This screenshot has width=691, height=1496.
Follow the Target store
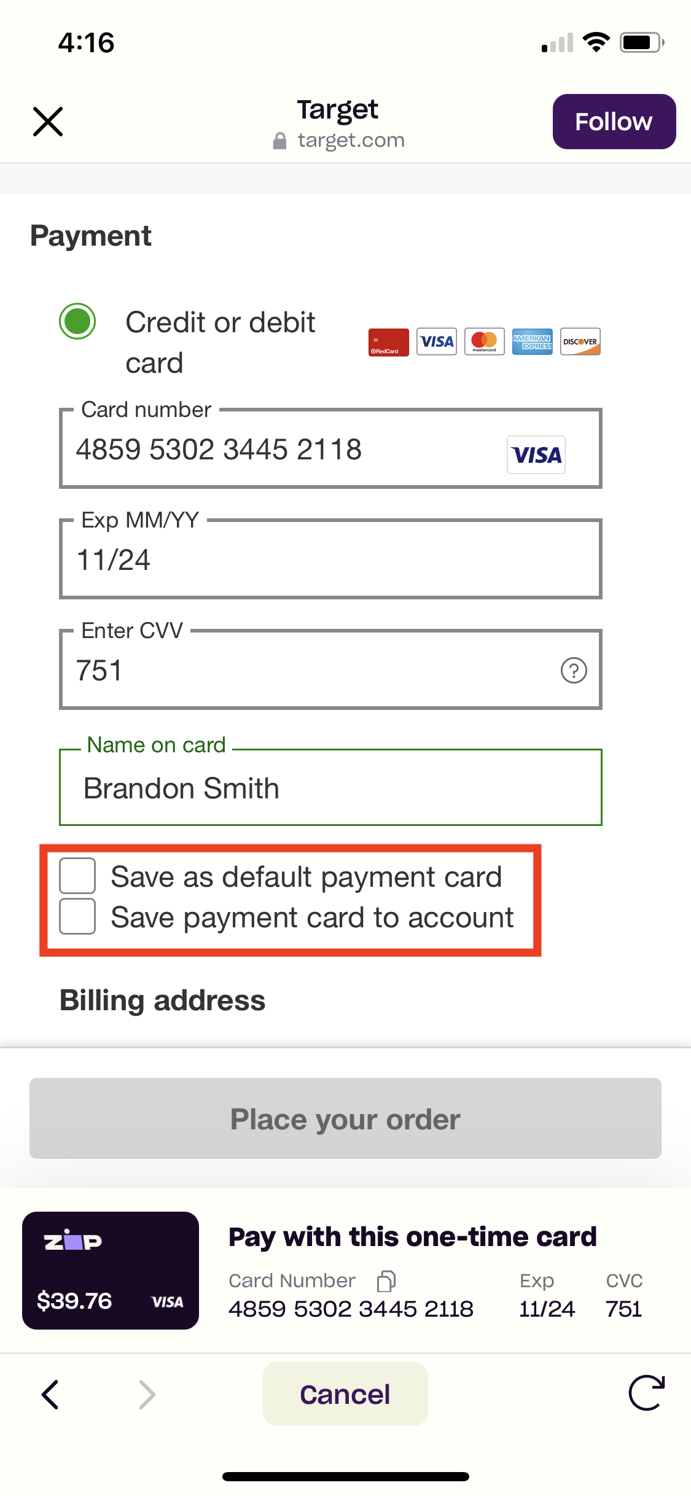tap(614, 122)
